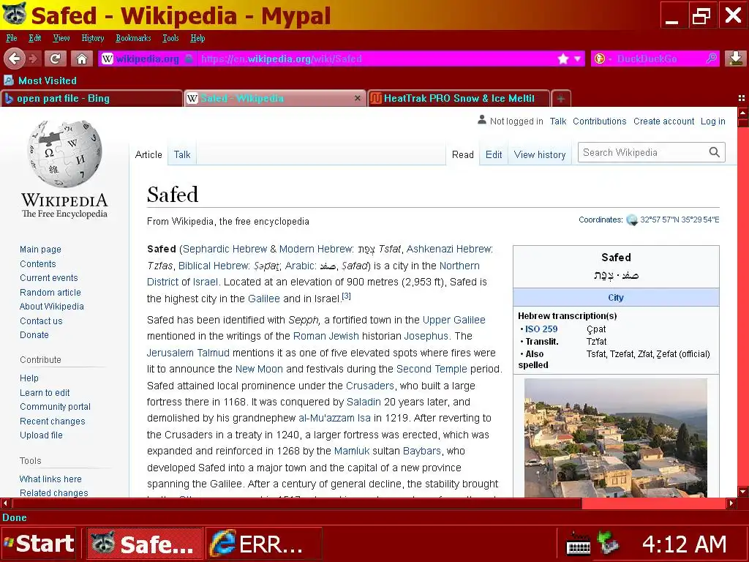Open the Contributions link
Image resolution: width=749 pixels, height=562 pixels.
pyautogui.click(x=600, y=121)
